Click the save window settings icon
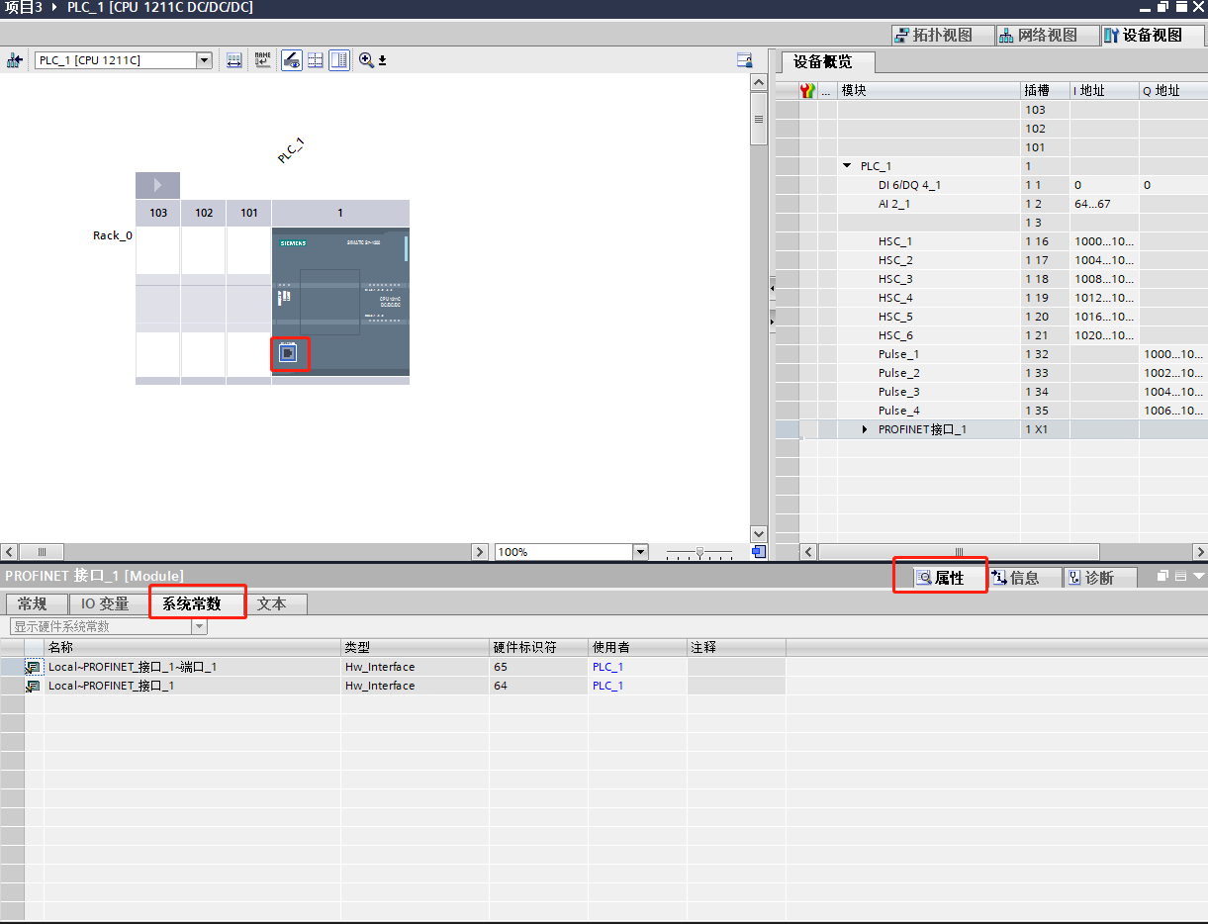The width and height of the screenshot is (1208, 924). [744, 60]
